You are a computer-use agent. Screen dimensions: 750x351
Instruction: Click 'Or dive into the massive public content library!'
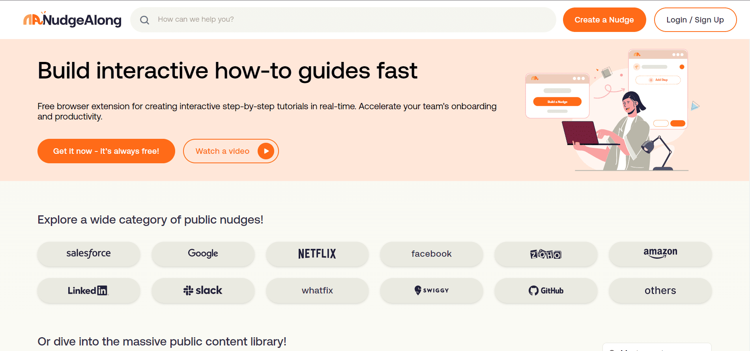(162, 342)
